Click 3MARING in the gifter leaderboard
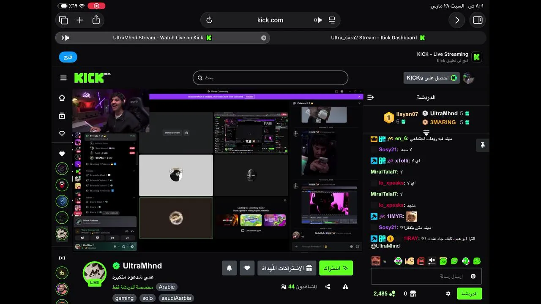This screenshot has width=541, height=304. click(x=443, y=122)
